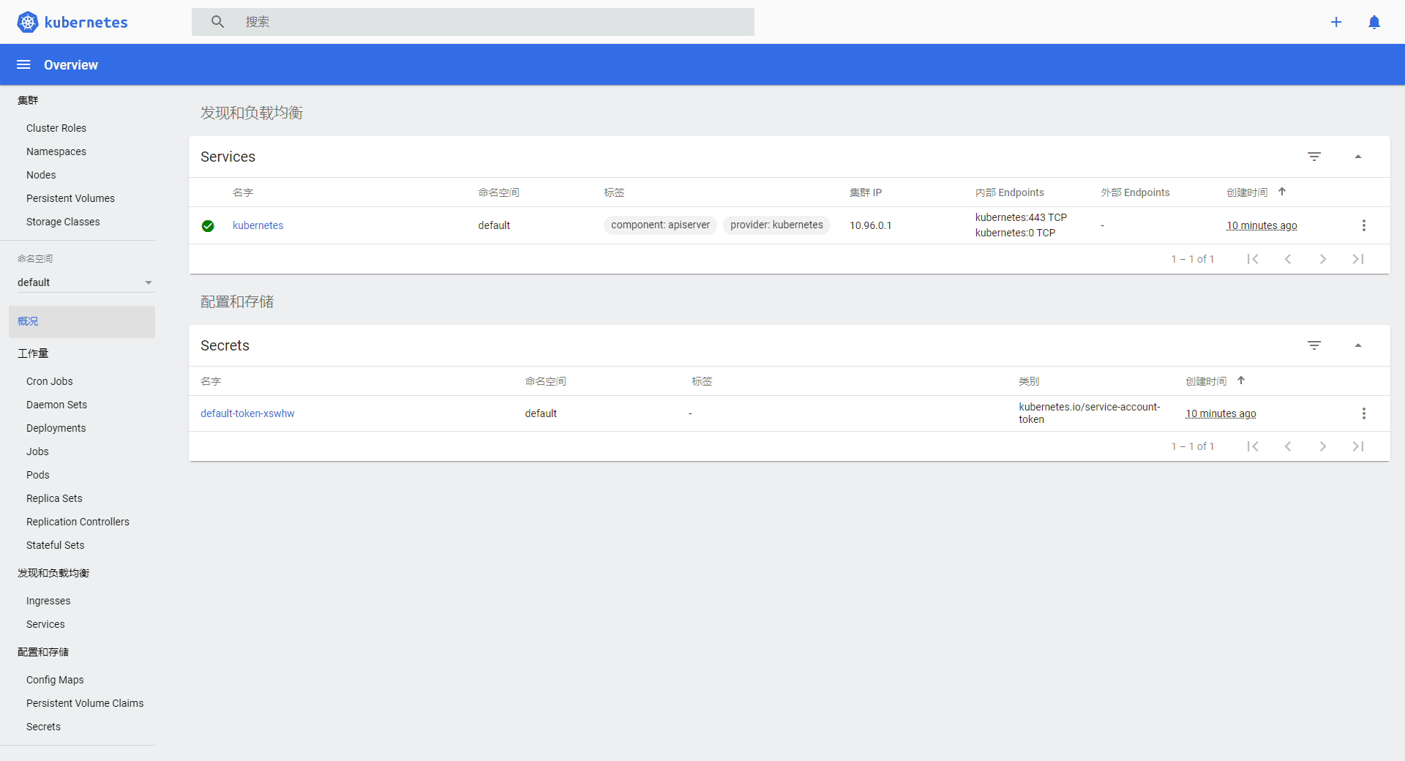Screen dimensions: 1405x761
Task: Open actions menu for kubernetes service
Action: [1364, 225]
